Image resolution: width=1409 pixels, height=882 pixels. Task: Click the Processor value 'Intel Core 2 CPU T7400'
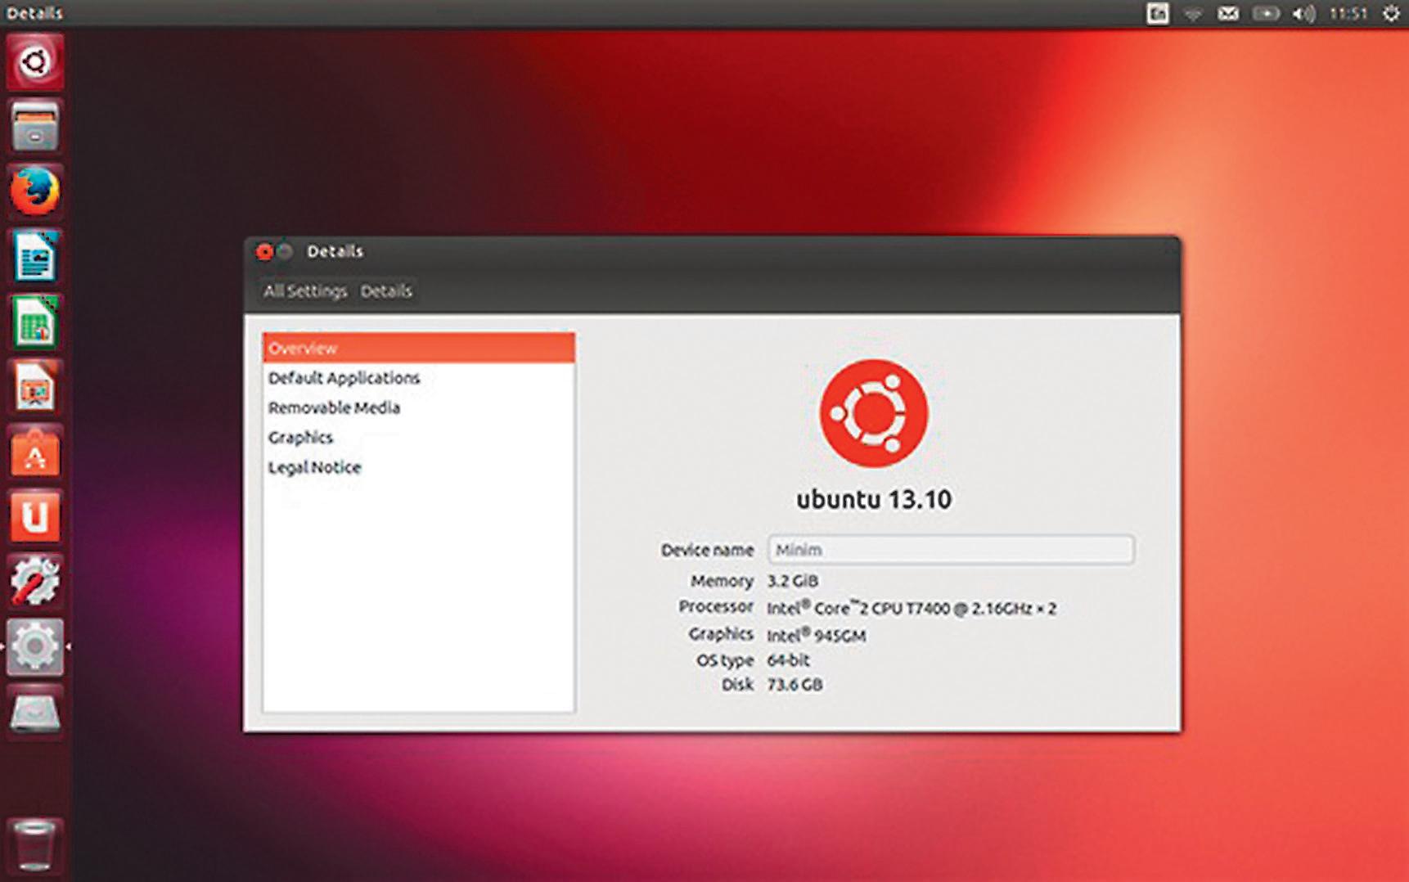click(912, 608)
